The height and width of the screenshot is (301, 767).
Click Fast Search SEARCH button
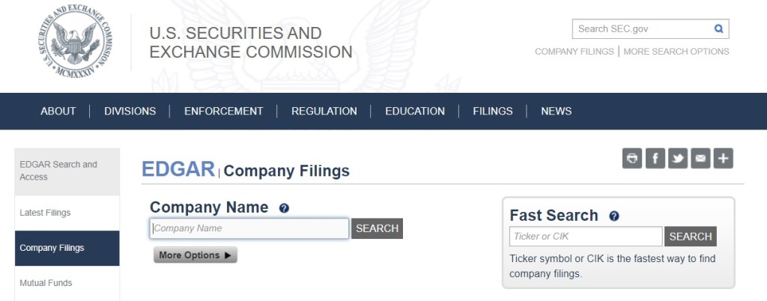(x=690, y=237)
